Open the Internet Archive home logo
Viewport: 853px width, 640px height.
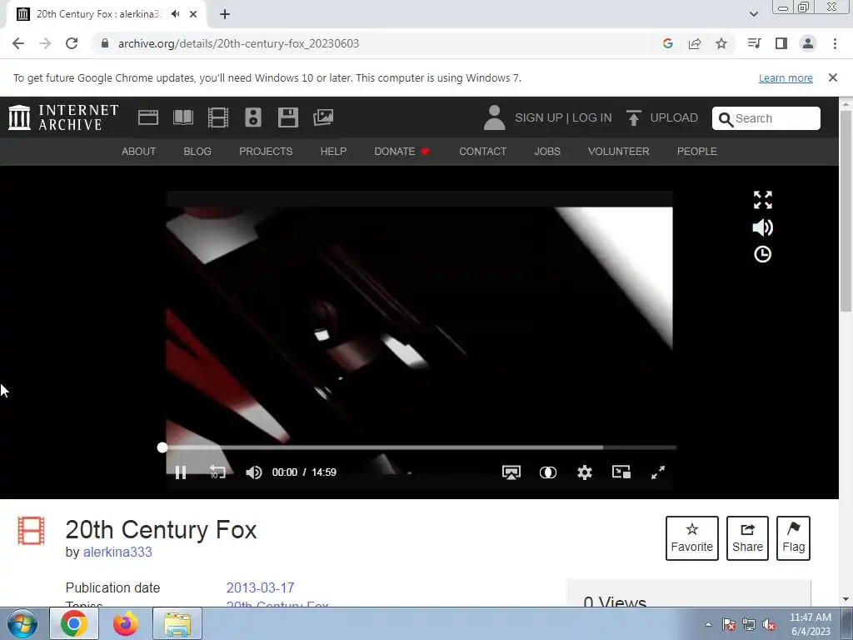click(63, 117)
